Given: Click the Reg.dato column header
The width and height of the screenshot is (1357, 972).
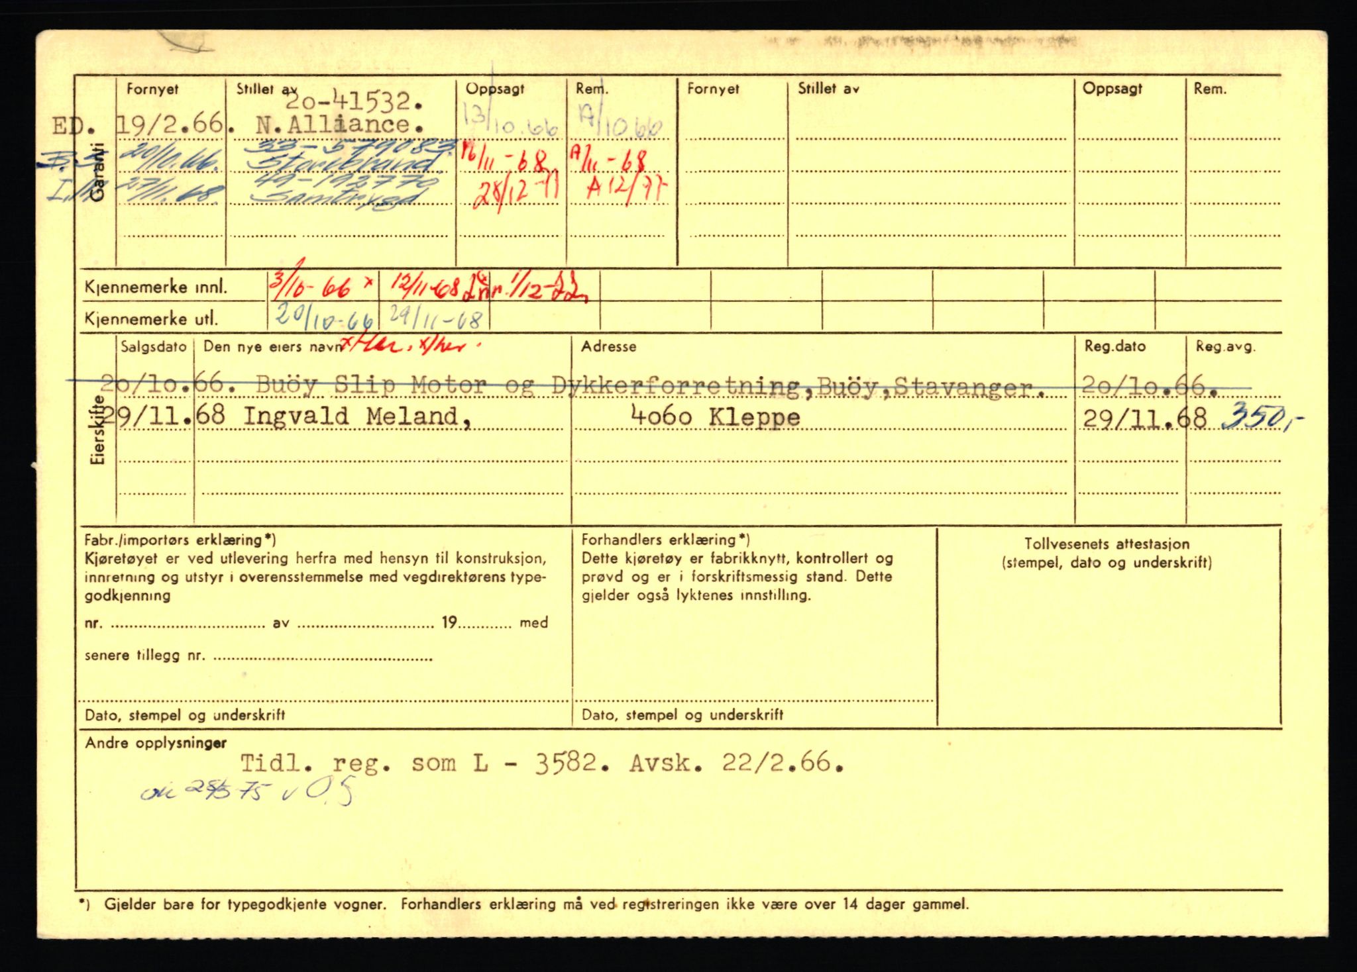Looking at the screenshot, I should 1114,346.
